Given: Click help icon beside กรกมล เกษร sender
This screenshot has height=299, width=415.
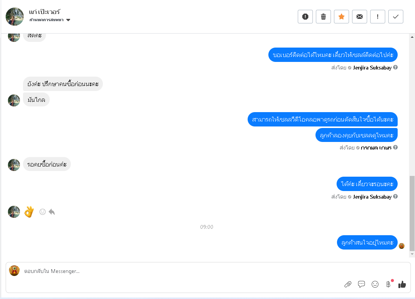Looking at the screenshot, I should coord(395,147).
